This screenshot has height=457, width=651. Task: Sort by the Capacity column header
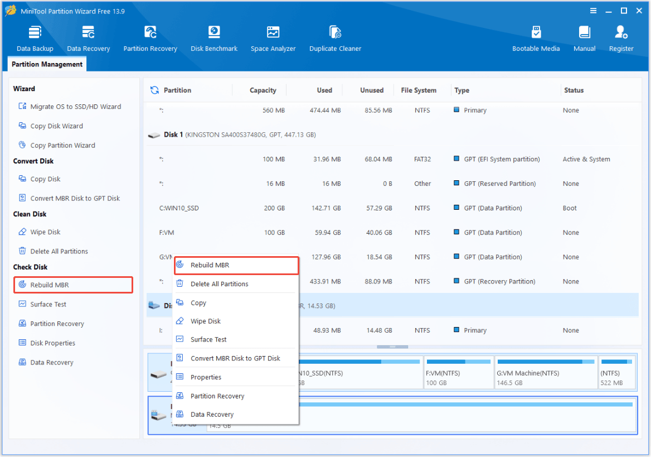click(263, 90)
